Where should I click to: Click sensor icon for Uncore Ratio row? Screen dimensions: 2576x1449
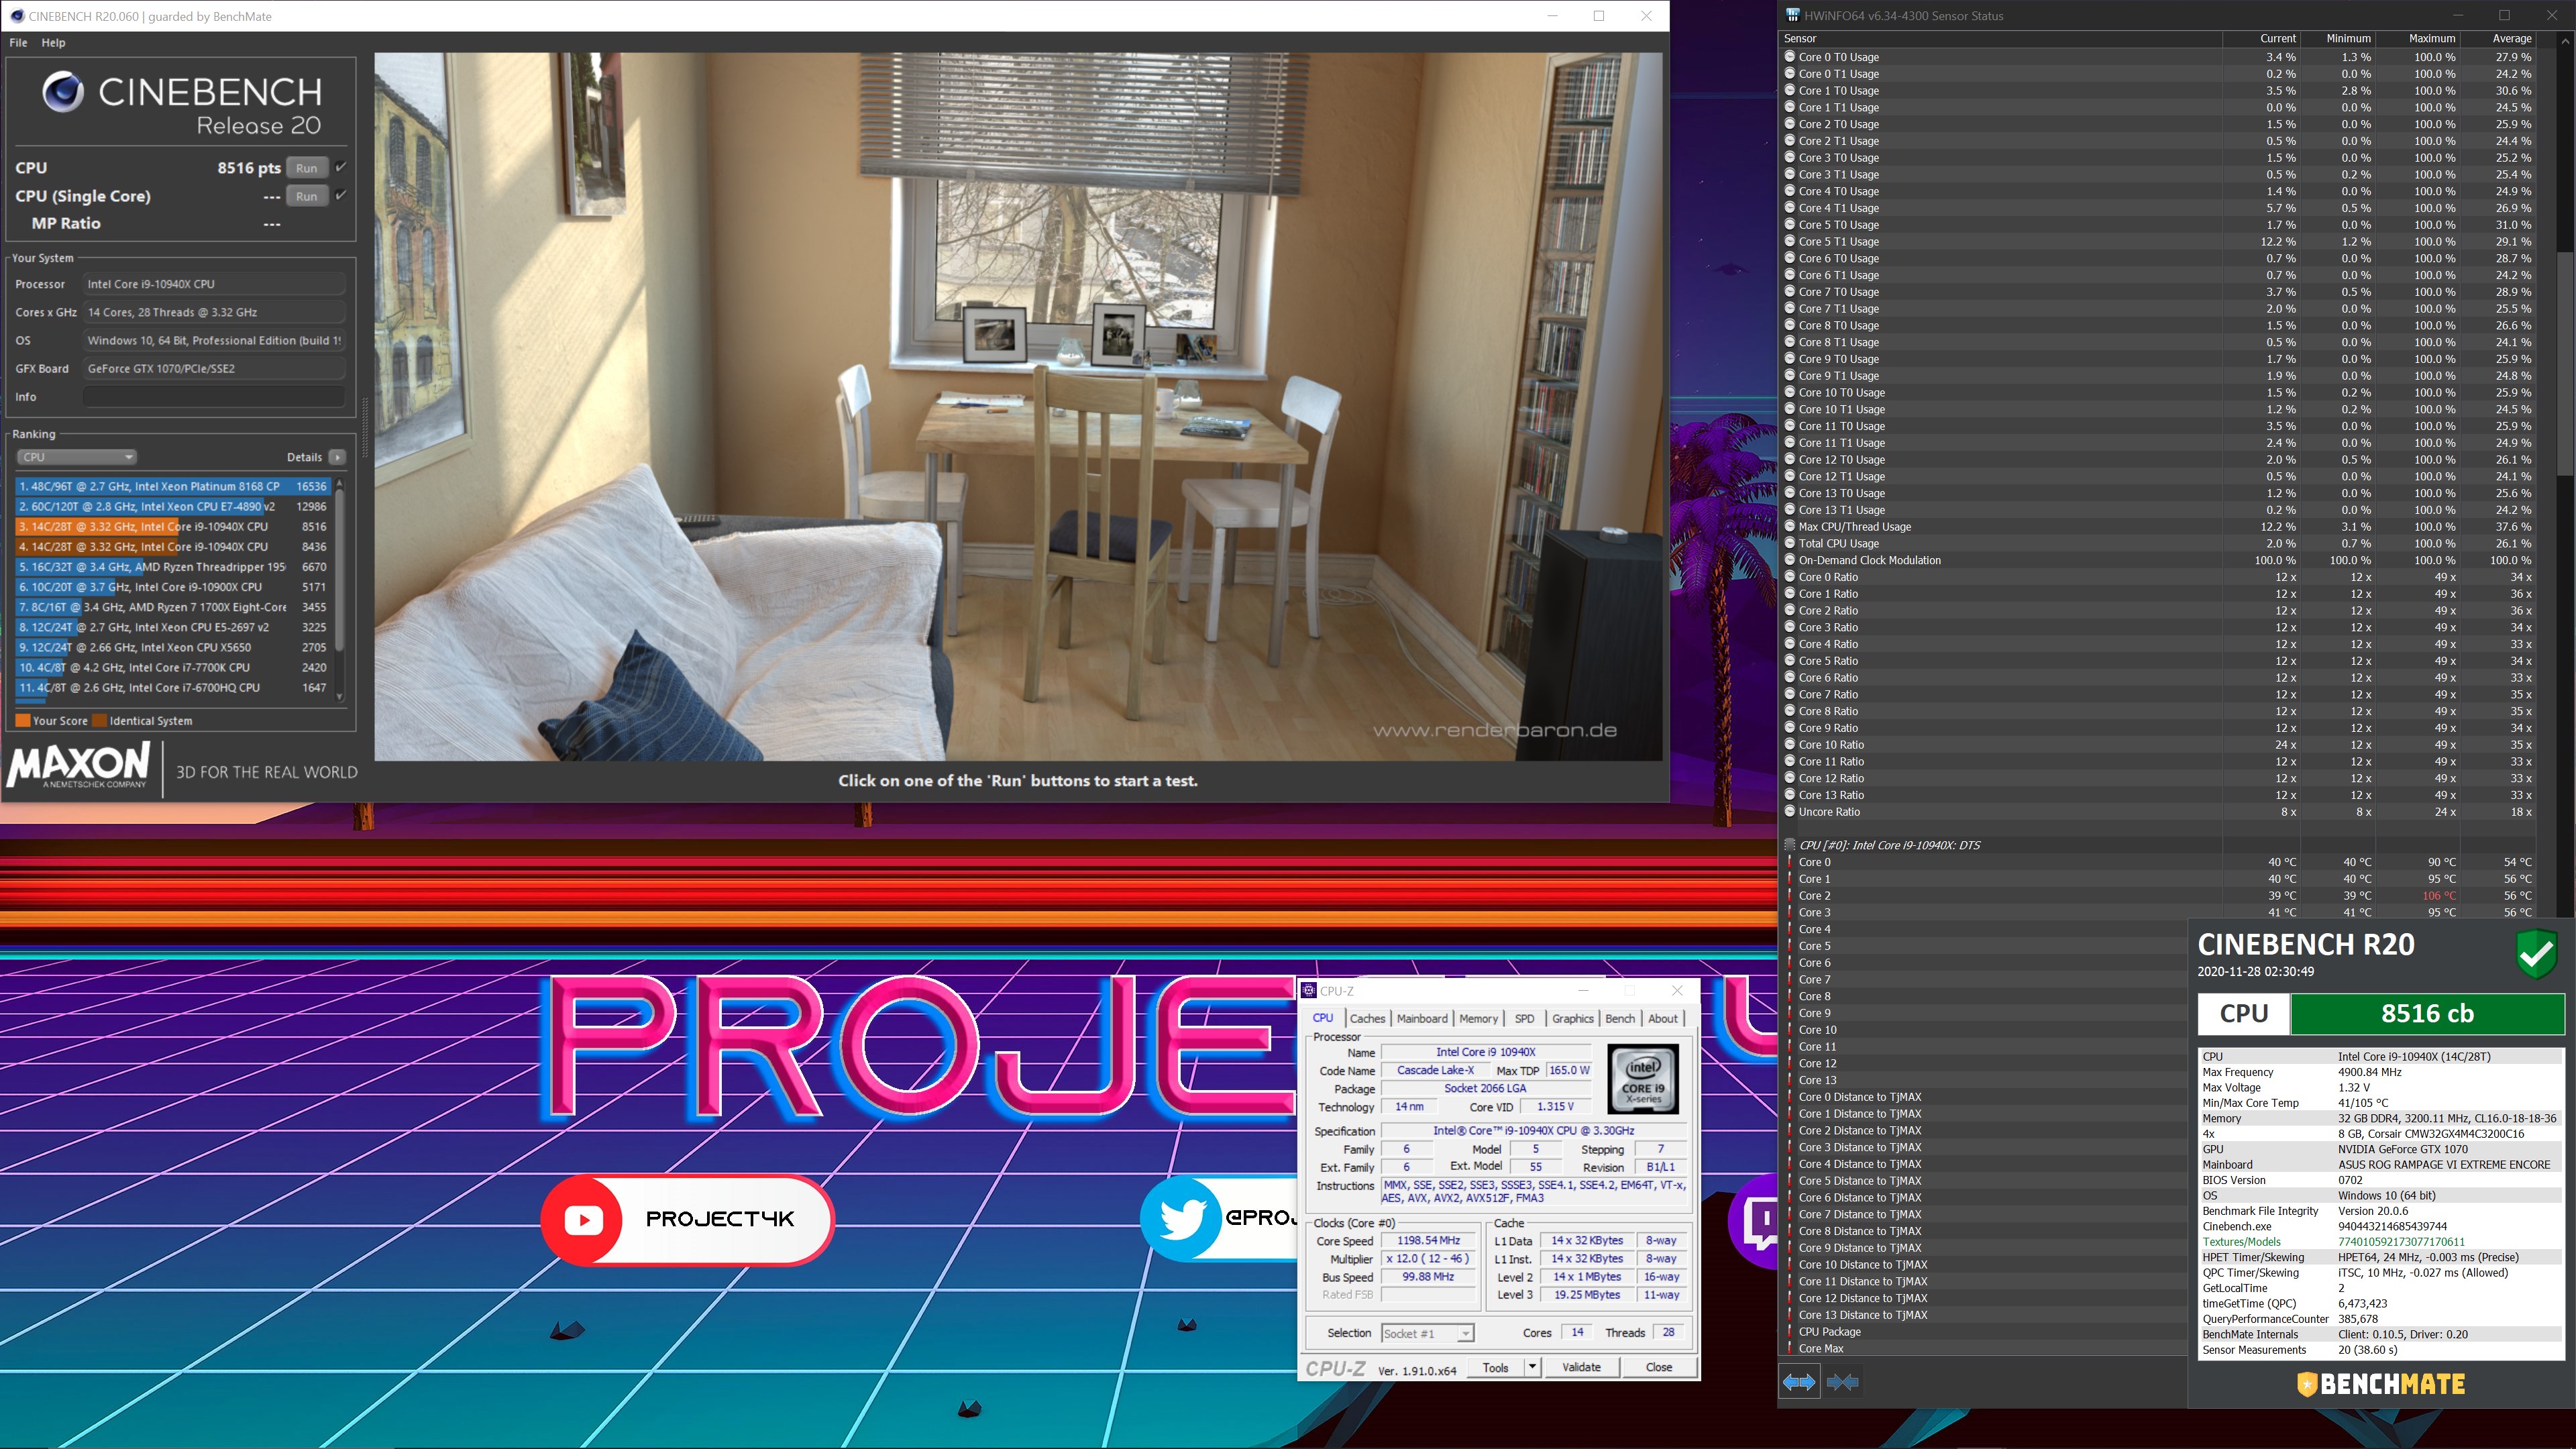pos(1790,812)
